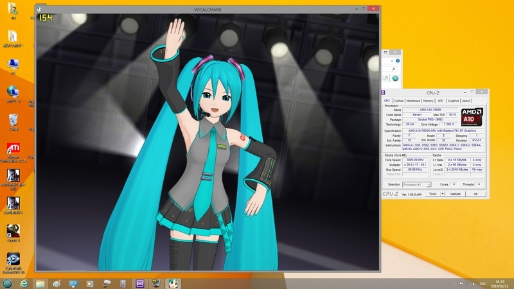This screenshot has height=289, width=514.
Task: Click the teal globe icon in the background window
Action: click(395, 78)
